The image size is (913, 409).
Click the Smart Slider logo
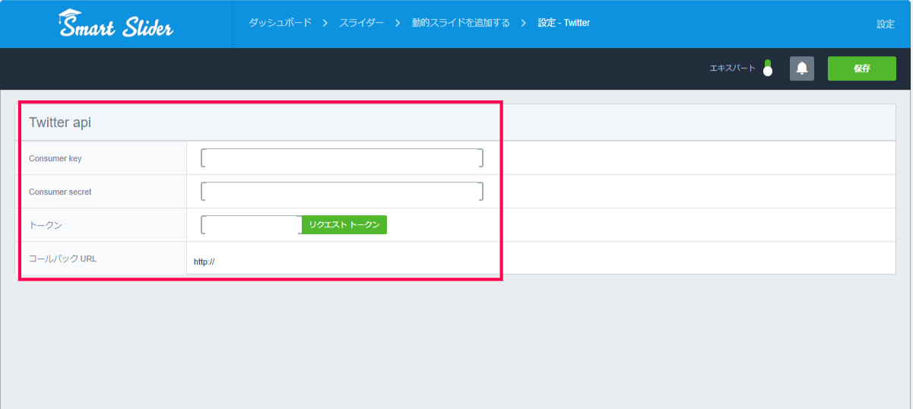(x=116, y=24)
